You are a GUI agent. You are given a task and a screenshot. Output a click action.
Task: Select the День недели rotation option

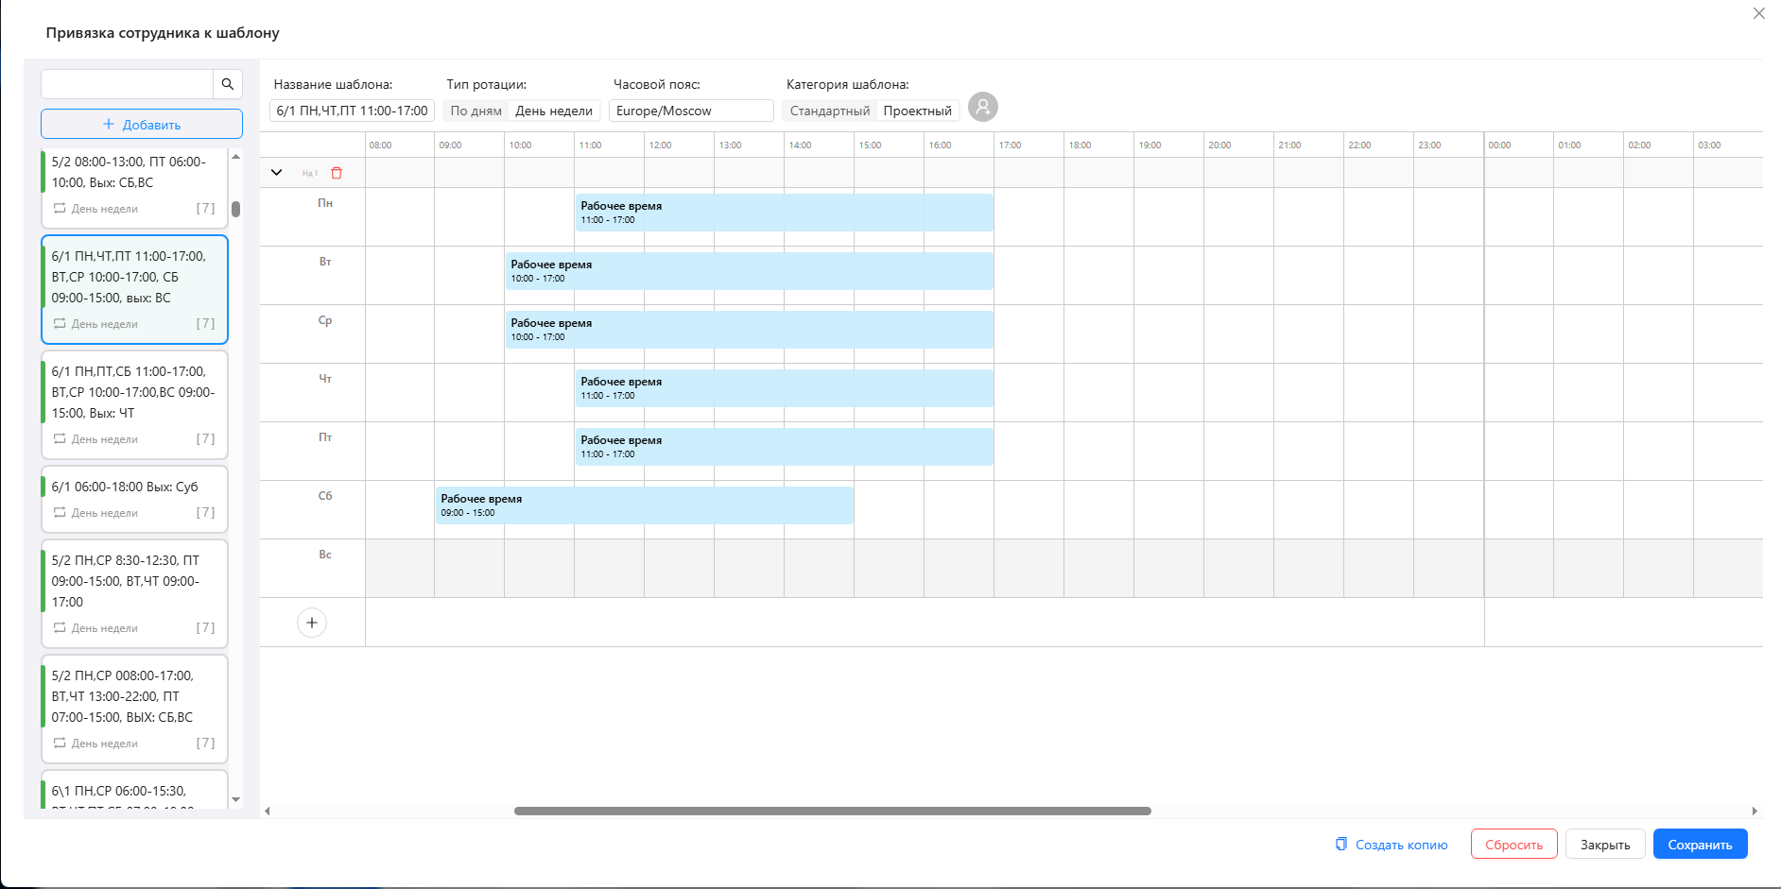554,111
